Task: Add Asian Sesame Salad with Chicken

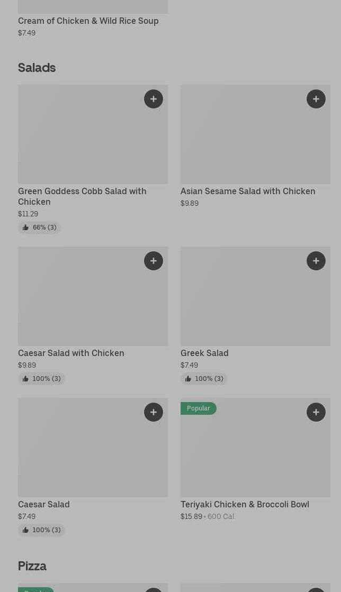Action: (316, 99)
